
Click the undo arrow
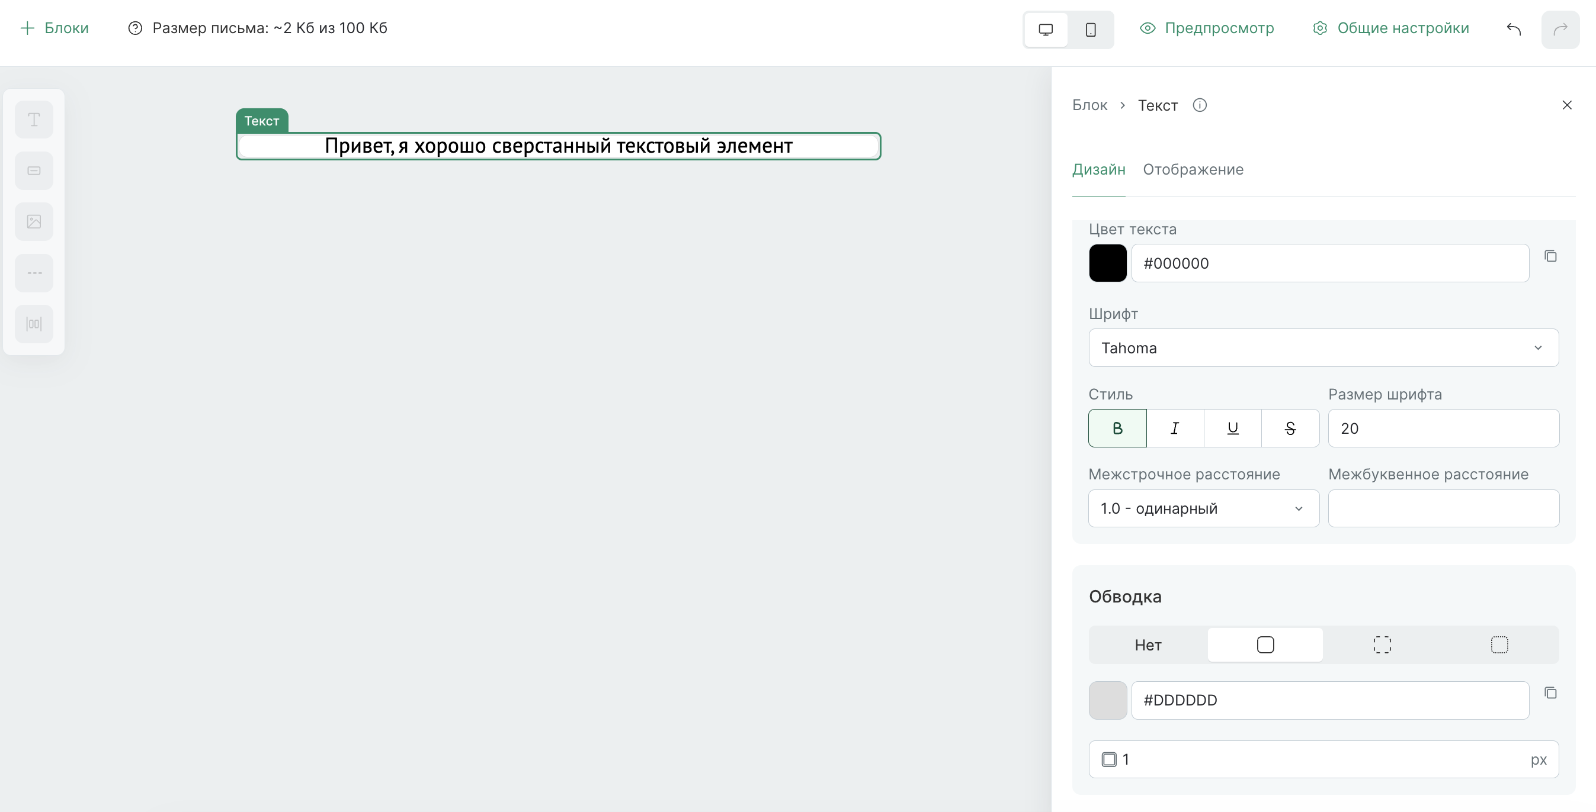(x=1514, y=28)
